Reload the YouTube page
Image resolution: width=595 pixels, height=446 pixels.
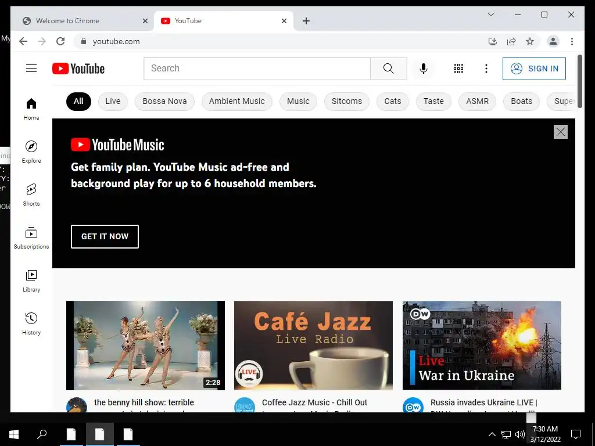pos(60,41)
